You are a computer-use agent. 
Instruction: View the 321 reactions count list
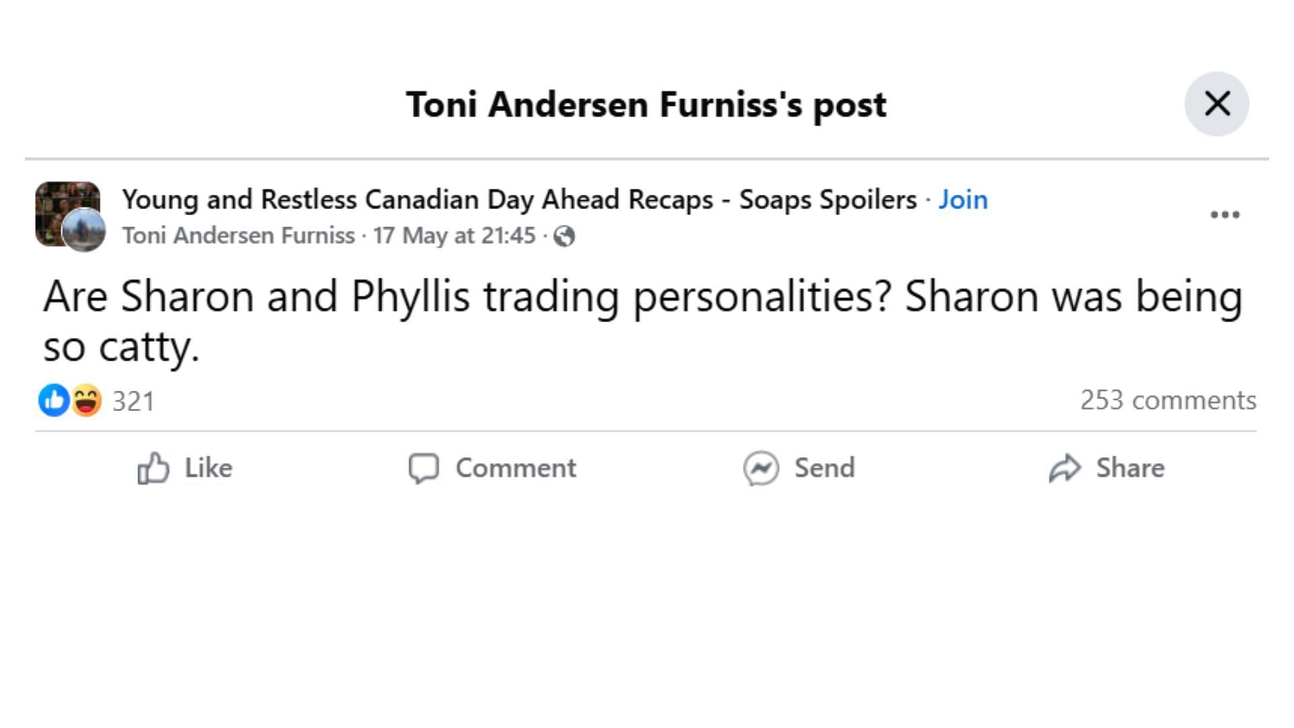(x=133, y=401)
